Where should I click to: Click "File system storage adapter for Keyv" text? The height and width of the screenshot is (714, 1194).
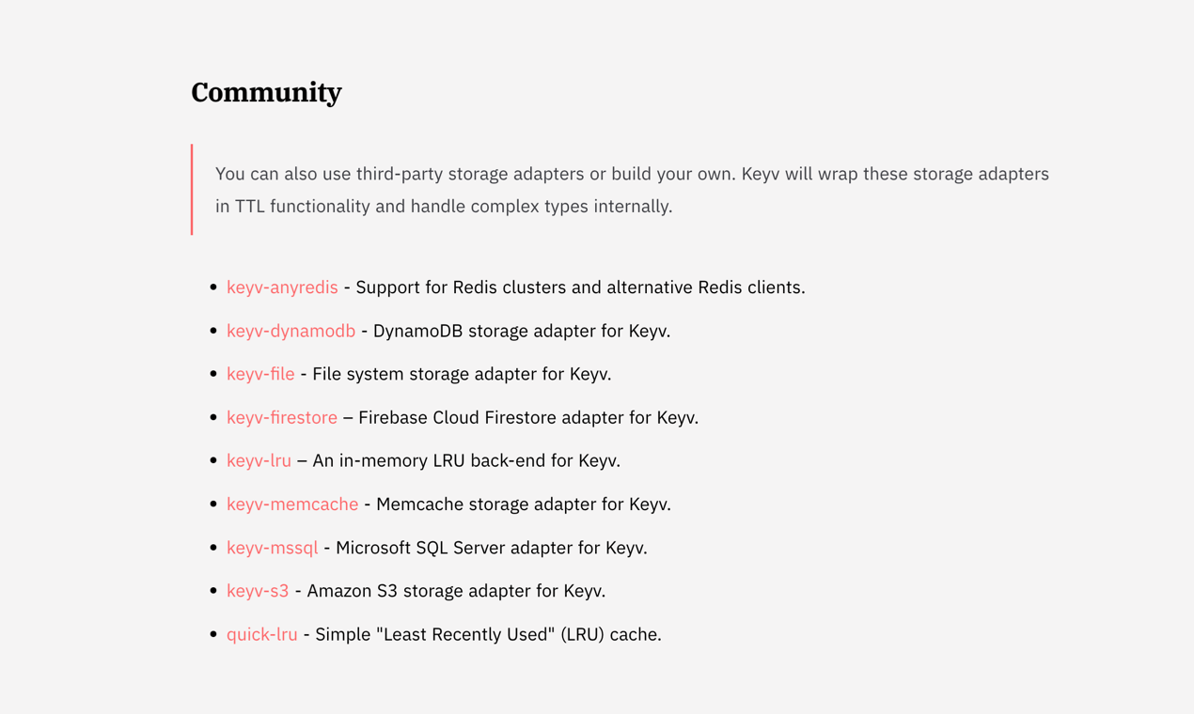tap(462, 374)
